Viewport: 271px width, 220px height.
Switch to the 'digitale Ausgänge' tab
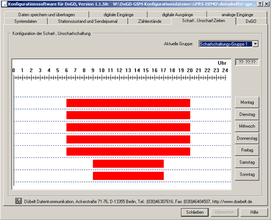coord(177,15)
